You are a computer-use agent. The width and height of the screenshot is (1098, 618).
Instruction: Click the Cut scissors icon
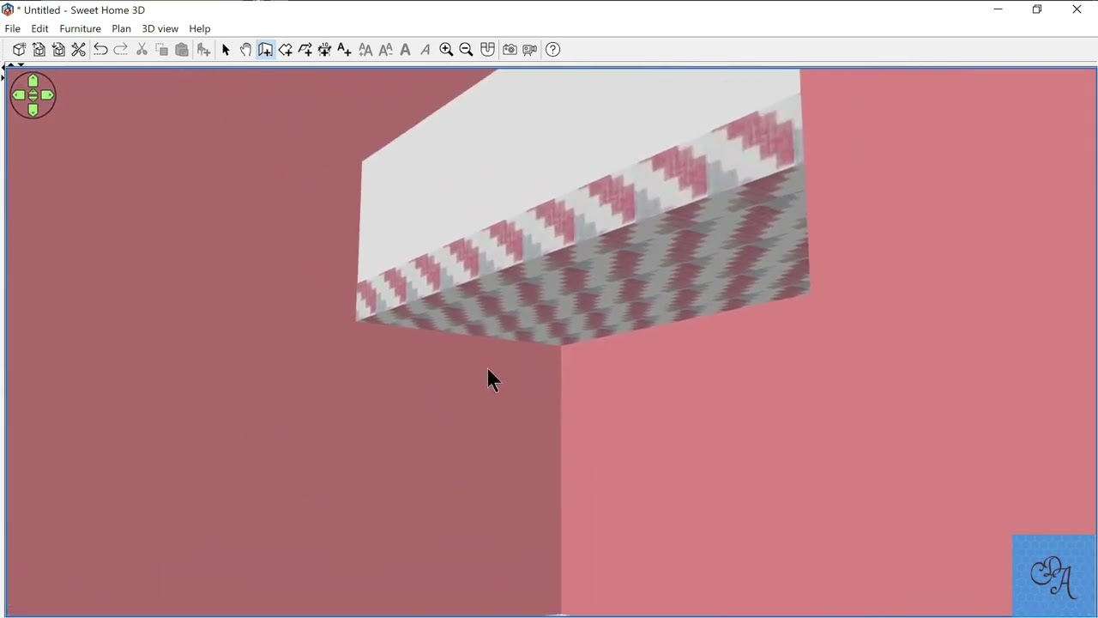(142, 50)
